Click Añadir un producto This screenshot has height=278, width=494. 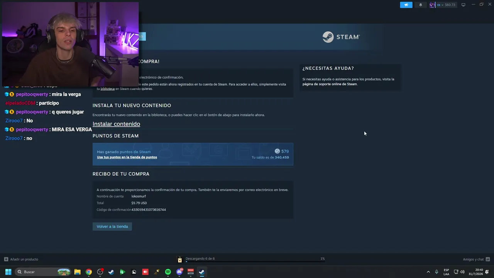pyautogui.click(x=24, y=259)
